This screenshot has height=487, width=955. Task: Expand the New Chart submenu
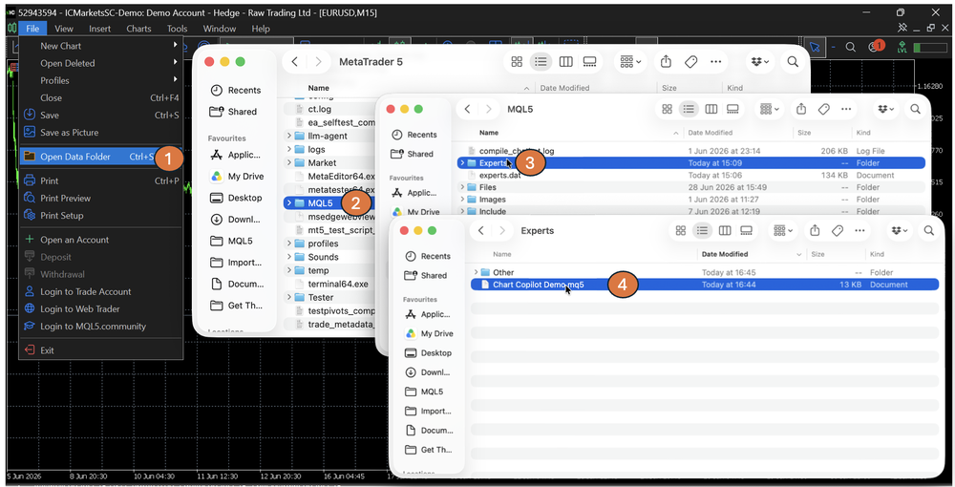(x=101, y=46)
